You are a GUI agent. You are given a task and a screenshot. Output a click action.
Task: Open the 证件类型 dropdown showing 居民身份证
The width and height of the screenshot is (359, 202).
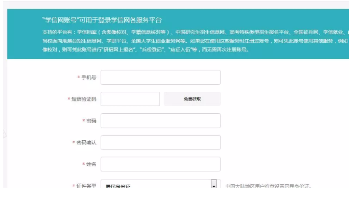coord(160,184)
